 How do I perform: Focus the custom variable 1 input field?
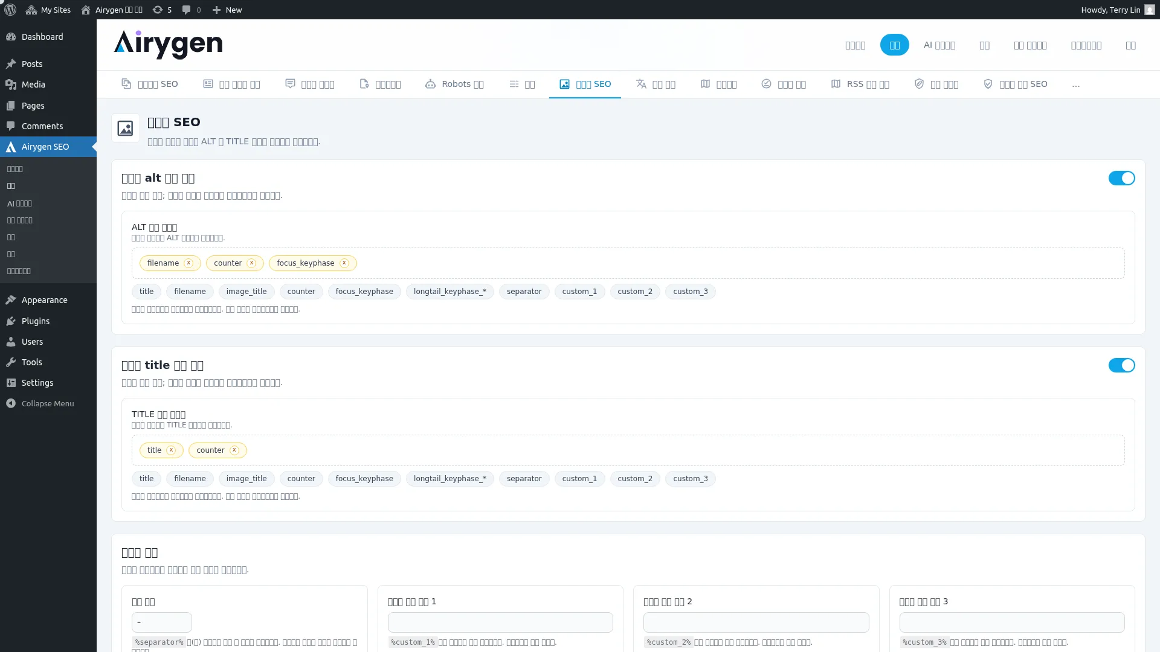pos(500,622)
